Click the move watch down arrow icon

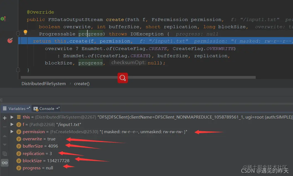click(5, 145)
